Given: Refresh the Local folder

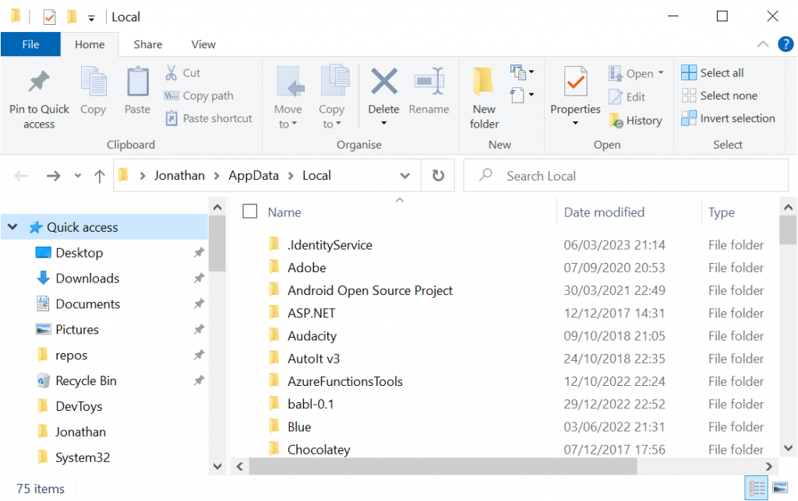Looking at the screenshot, I should click(x=438, y=175).
